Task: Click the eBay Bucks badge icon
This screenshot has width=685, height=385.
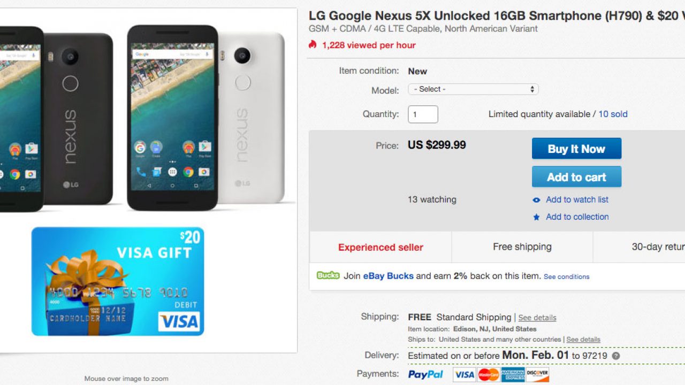Action: coord(328,275)
